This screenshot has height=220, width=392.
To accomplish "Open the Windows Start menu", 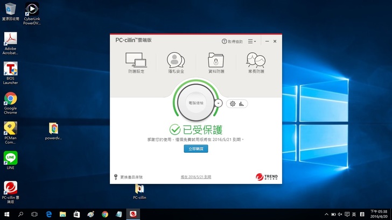I will click(7, 214).
